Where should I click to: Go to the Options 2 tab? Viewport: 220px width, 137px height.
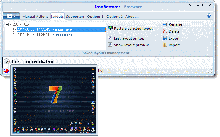click(114, 17)
